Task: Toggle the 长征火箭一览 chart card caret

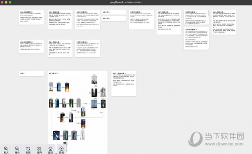Action: point(58,74)
